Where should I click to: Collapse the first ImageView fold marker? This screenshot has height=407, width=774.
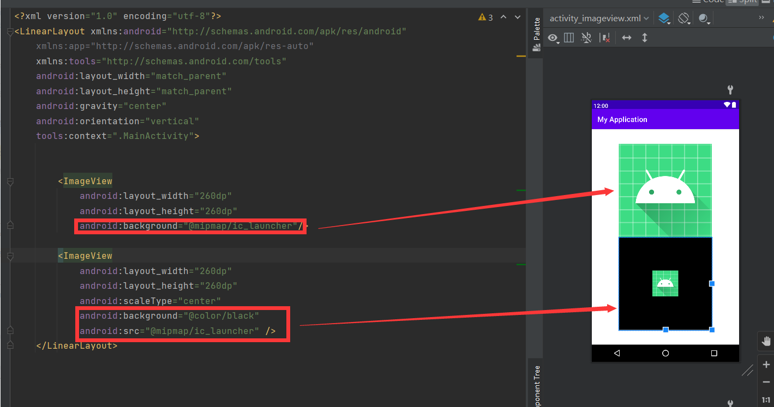click(x=10, y=182)
